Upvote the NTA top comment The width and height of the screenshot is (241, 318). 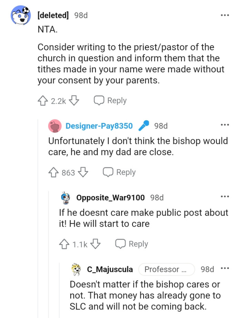(x=42, y=100)
